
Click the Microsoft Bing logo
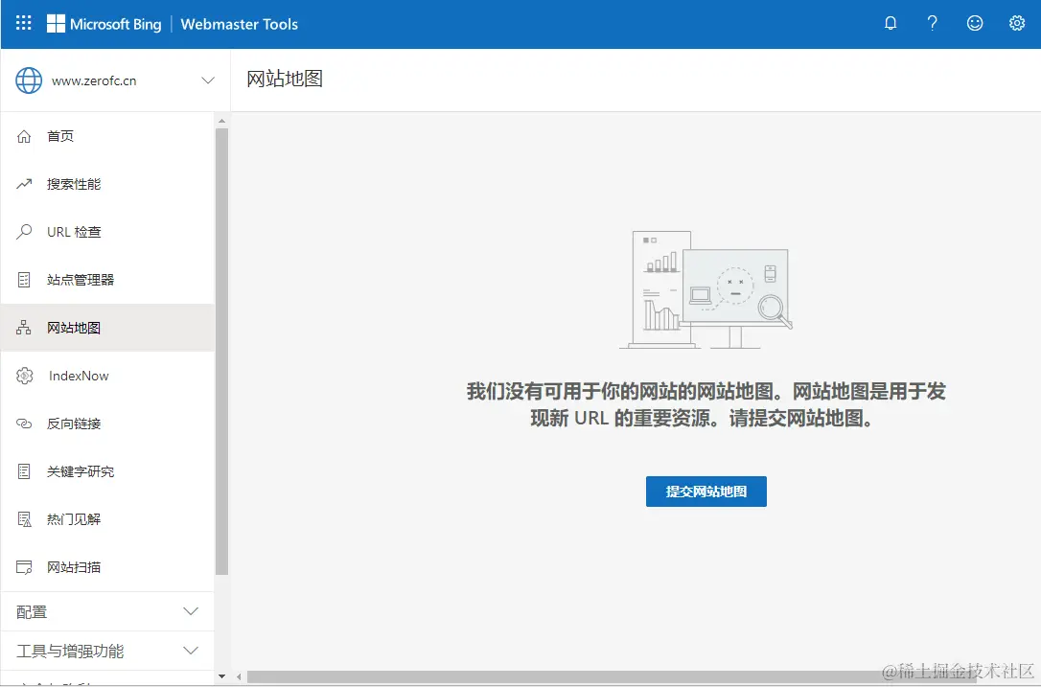(104, 24)
